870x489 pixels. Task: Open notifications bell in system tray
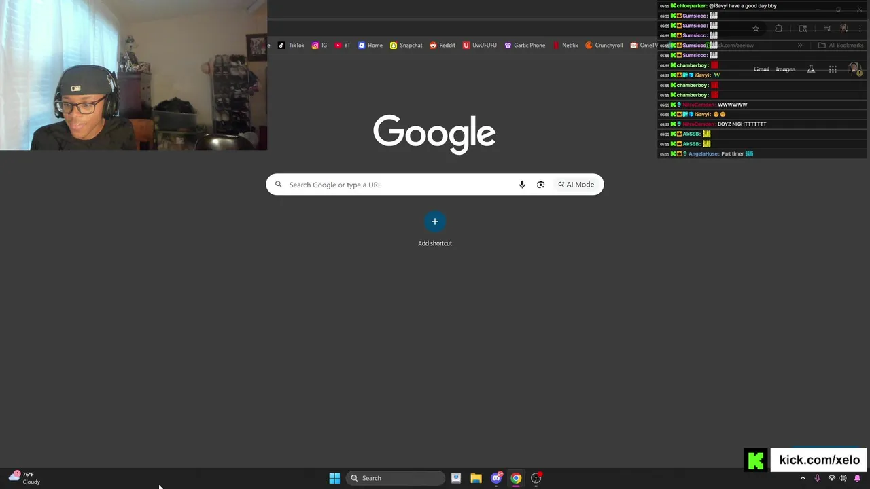coord(857,478)
